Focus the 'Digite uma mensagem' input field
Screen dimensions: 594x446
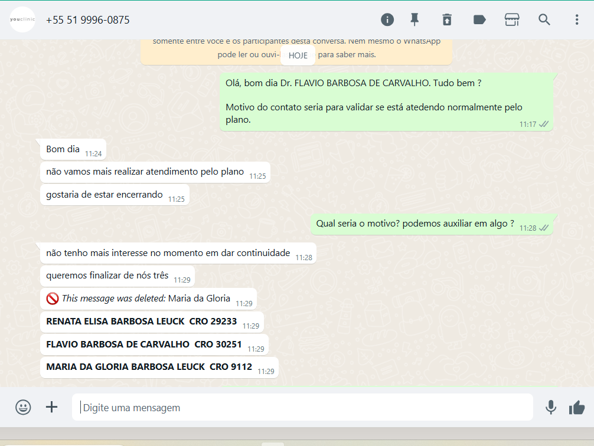point(302,408)
